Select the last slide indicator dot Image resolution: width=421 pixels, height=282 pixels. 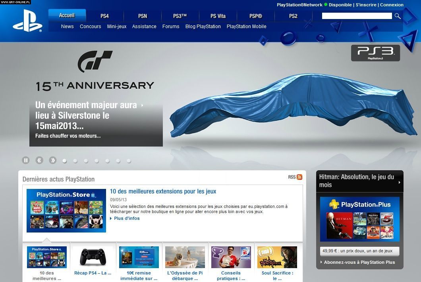click(x=129, y=161)
